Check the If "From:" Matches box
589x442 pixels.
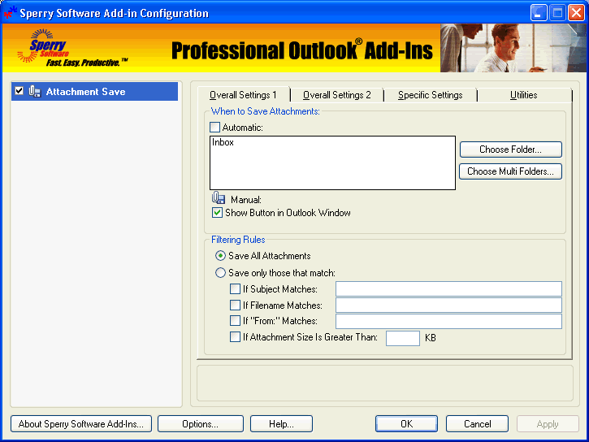pyautogui.click(x=235, y=321)
